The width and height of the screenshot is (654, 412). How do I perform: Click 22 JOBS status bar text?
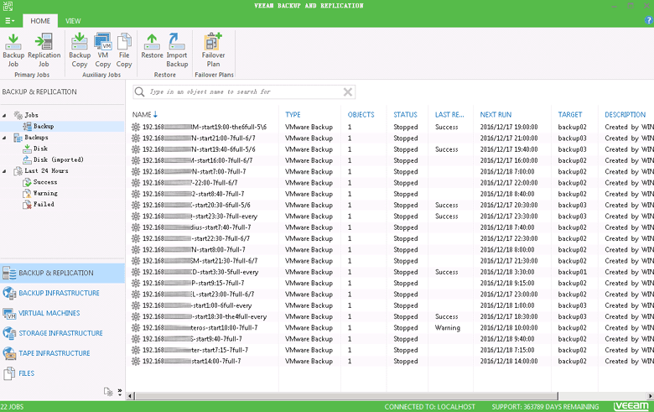[12, 407]
